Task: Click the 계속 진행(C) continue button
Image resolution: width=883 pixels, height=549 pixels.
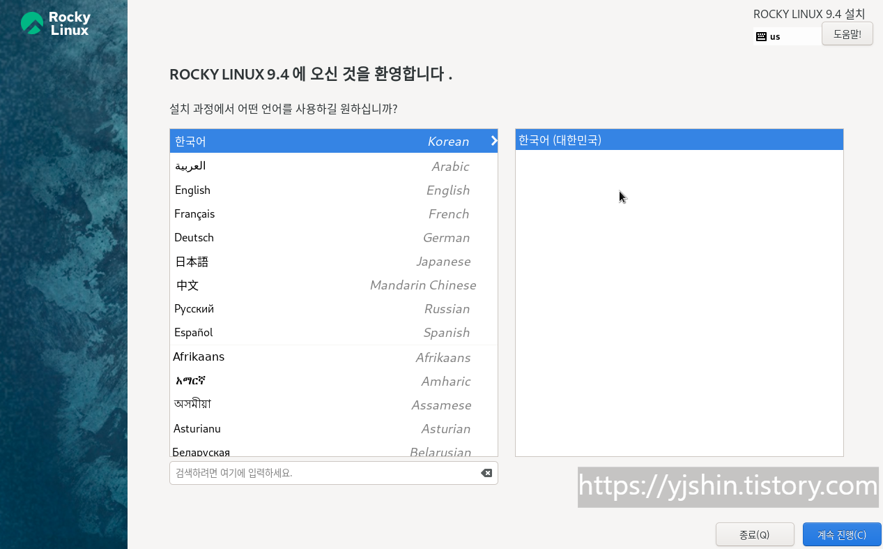Action: (842, 534)
